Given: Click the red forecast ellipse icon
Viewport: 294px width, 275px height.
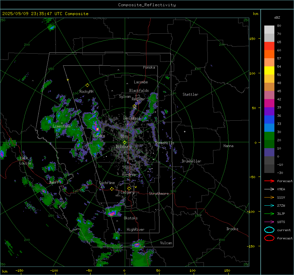Looking at the screenshot, I should (x=269, y=238).
